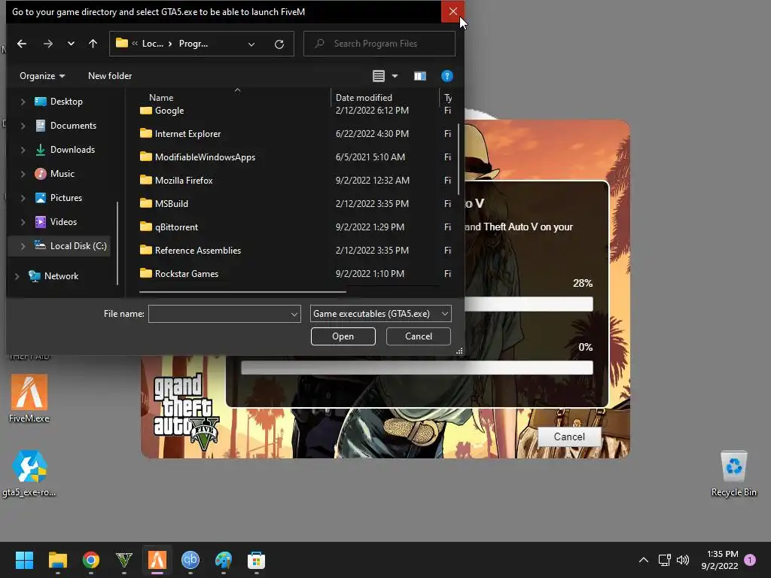Expand Network tree node
The width and height of the screenshot is (771, 578).
pos(17,276)
